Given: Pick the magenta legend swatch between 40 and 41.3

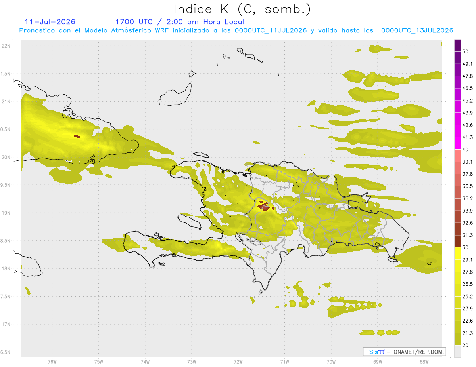Looking at the screenshot, I should 457,143.
